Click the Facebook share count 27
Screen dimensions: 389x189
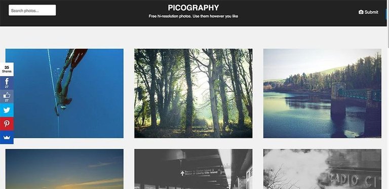[x=7, y=87]
